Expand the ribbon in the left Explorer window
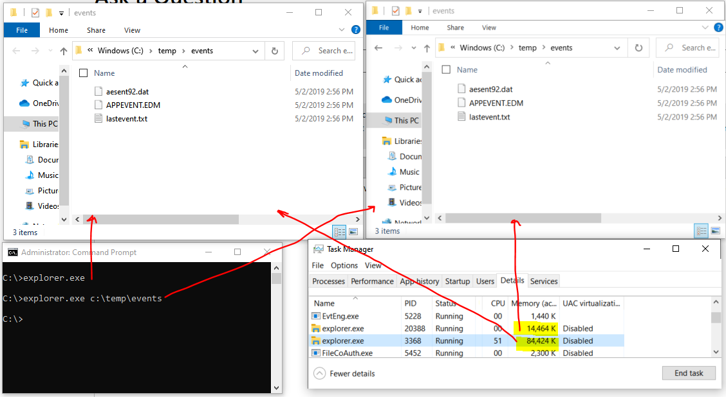The image size is (726, 397). pos(342,30)
